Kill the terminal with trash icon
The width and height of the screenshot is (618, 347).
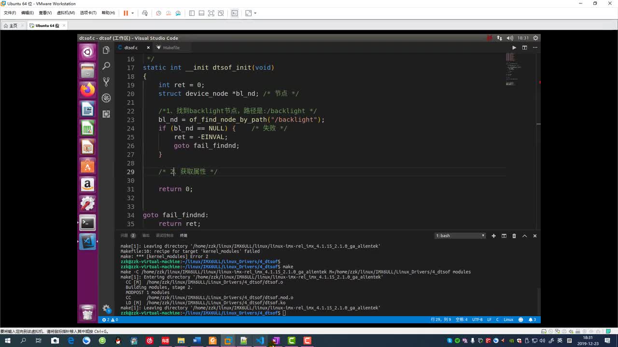pyautogui.click(x=514, y=236)
